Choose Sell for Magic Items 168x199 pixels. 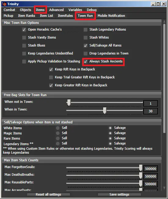coord(58,133)
